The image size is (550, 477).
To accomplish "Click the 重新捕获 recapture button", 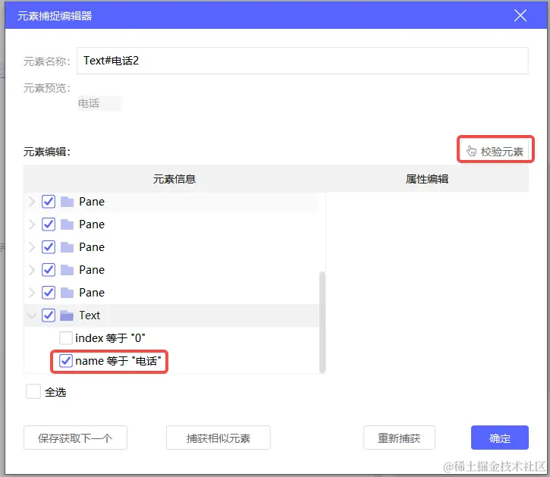I will 399,438.
